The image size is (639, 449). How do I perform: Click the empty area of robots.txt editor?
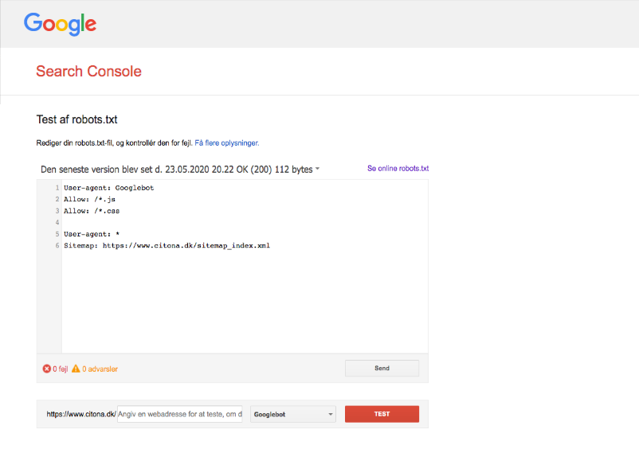(245, 301)
